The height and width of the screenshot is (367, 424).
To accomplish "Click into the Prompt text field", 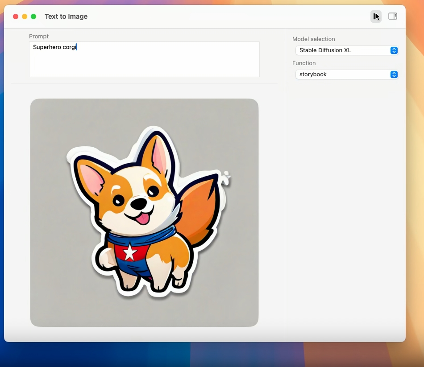I will 144,59.
